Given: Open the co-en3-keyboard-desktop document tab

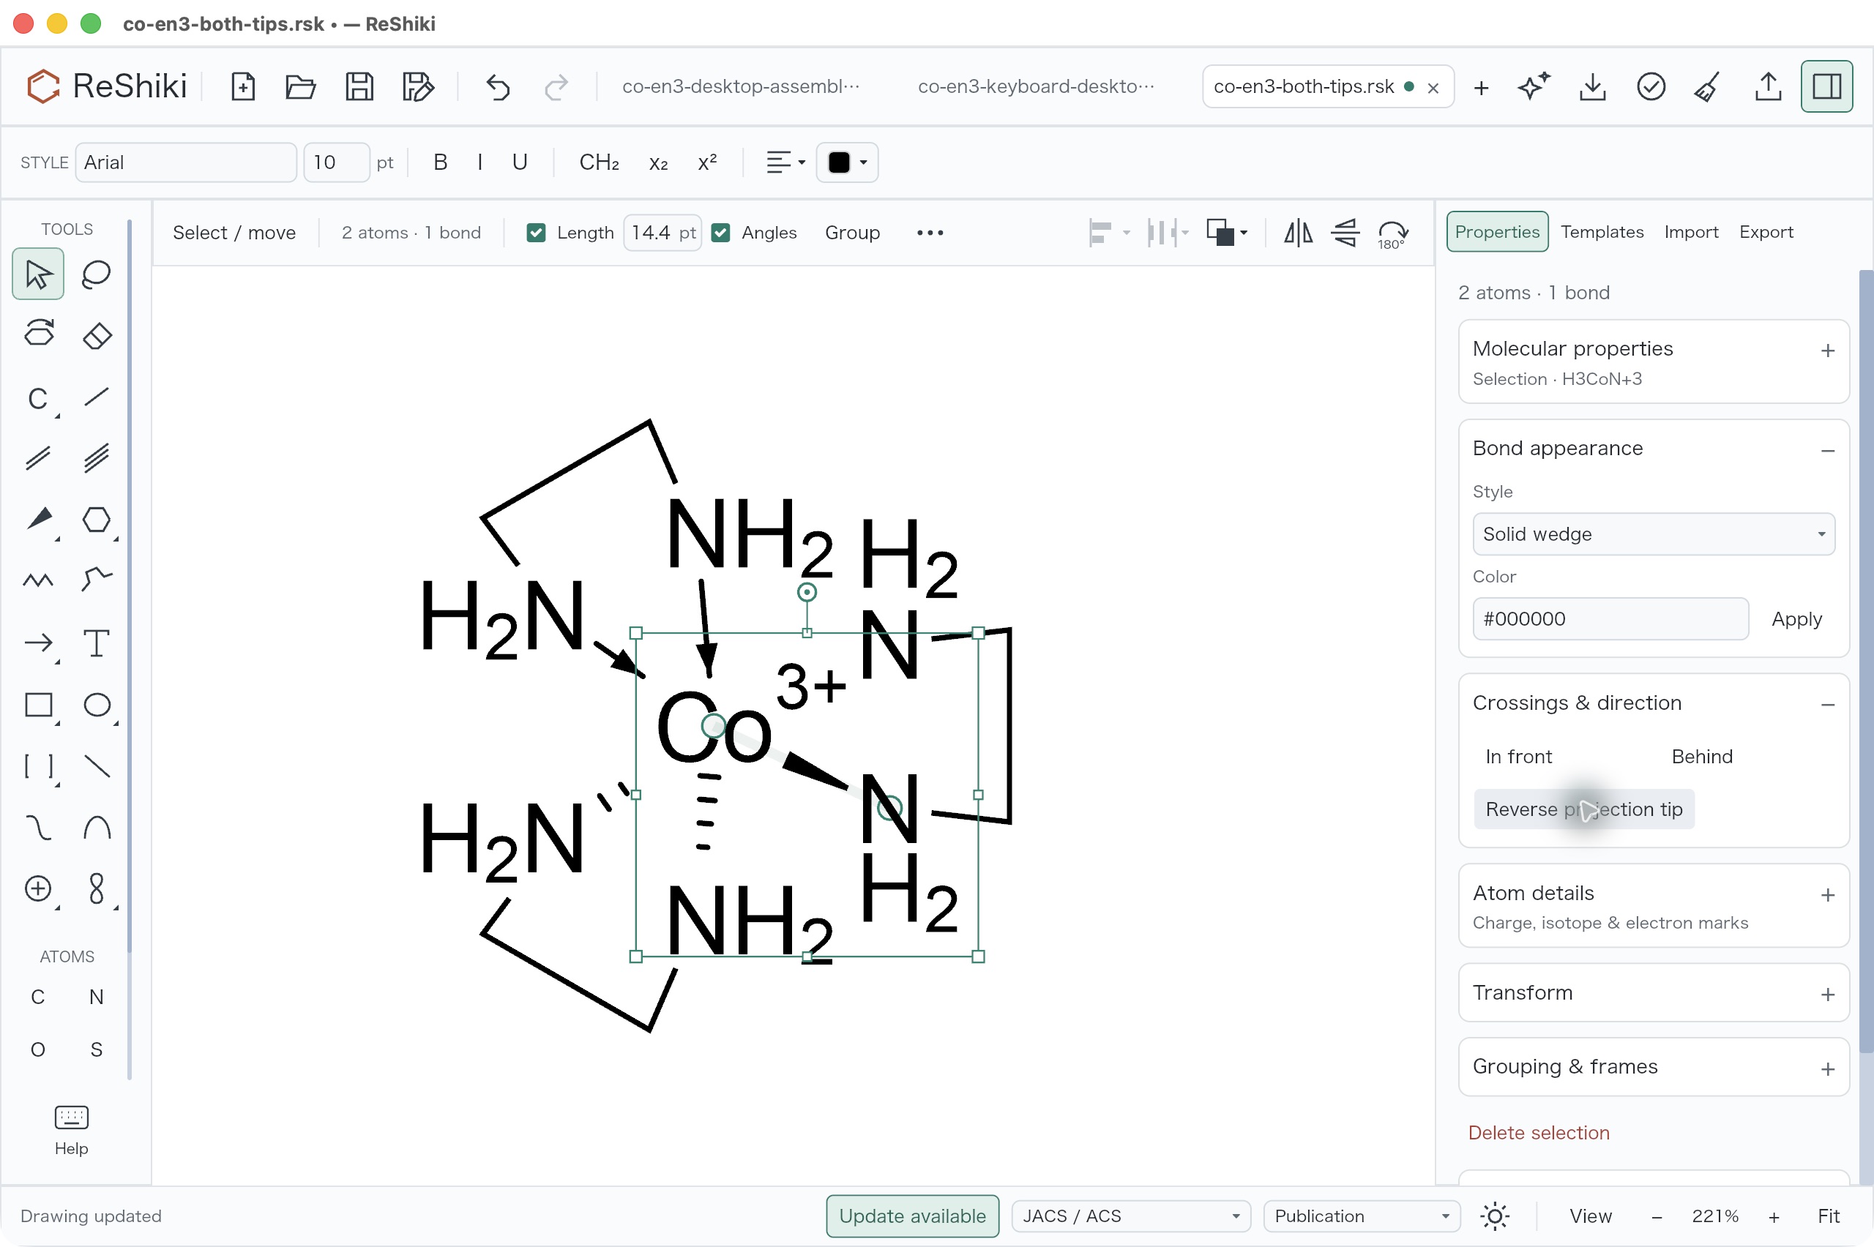Looking at the screenshot, I should [1035, 86].
